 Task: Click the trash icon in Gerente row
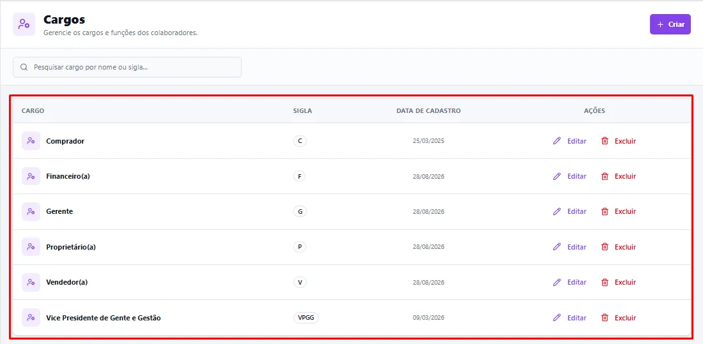pyautogui.click(x=605, y=211)
